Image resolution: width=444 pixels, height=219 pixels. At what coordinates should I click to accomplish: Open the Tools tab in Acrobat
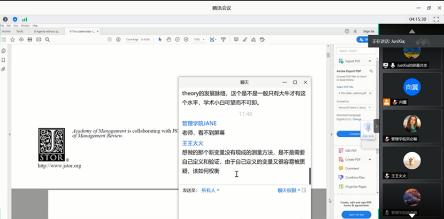pyautogui.click(x=19, y=31)
